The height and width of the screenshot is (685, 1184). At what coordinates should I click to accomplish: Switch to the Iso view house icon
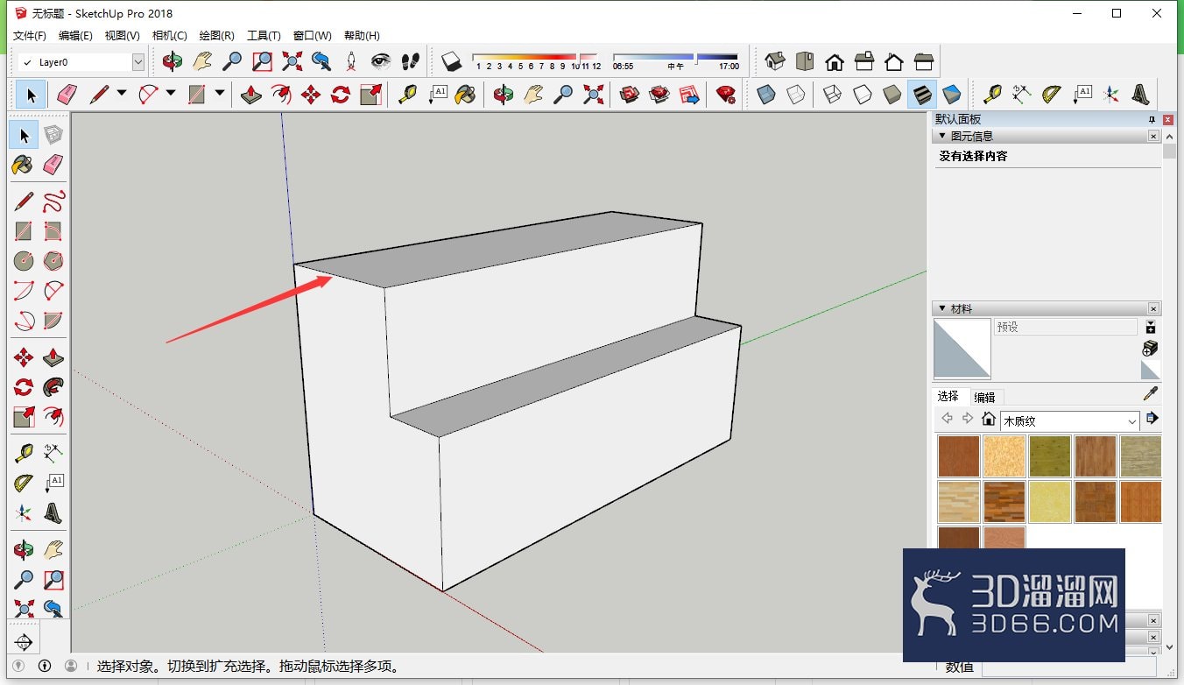pyautogui.click(x=774, y=61)
